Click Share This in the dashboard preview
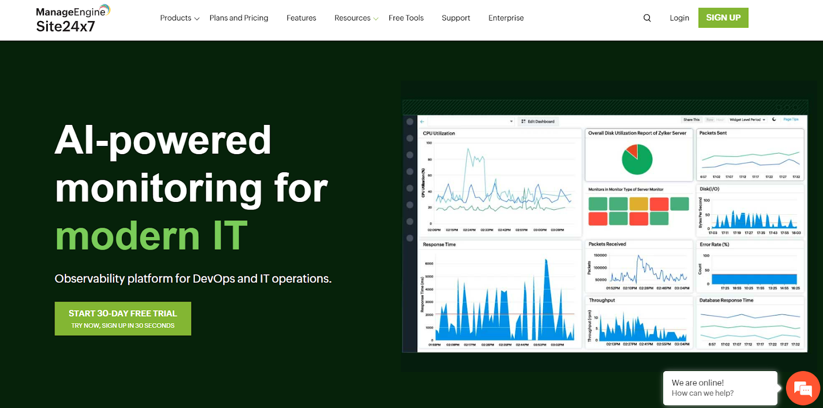Image resolution: width=823 pixels, height=408 pixels. (x=691, y=120)
